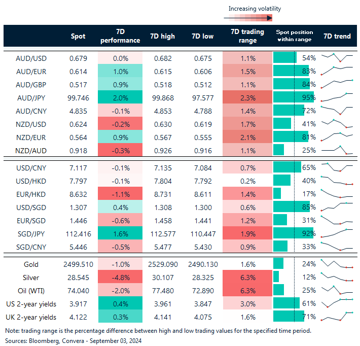Click the SGD/JPY 7D trend sparkline
The width and height of the screenshot is (360, 346).
tap(336, 233)
